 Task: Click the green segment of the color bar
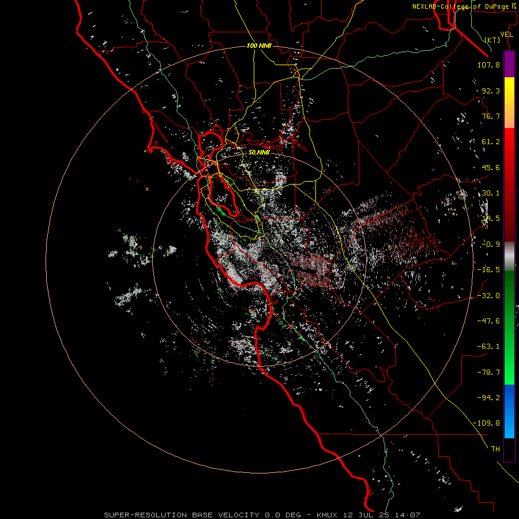click(509, 328)
